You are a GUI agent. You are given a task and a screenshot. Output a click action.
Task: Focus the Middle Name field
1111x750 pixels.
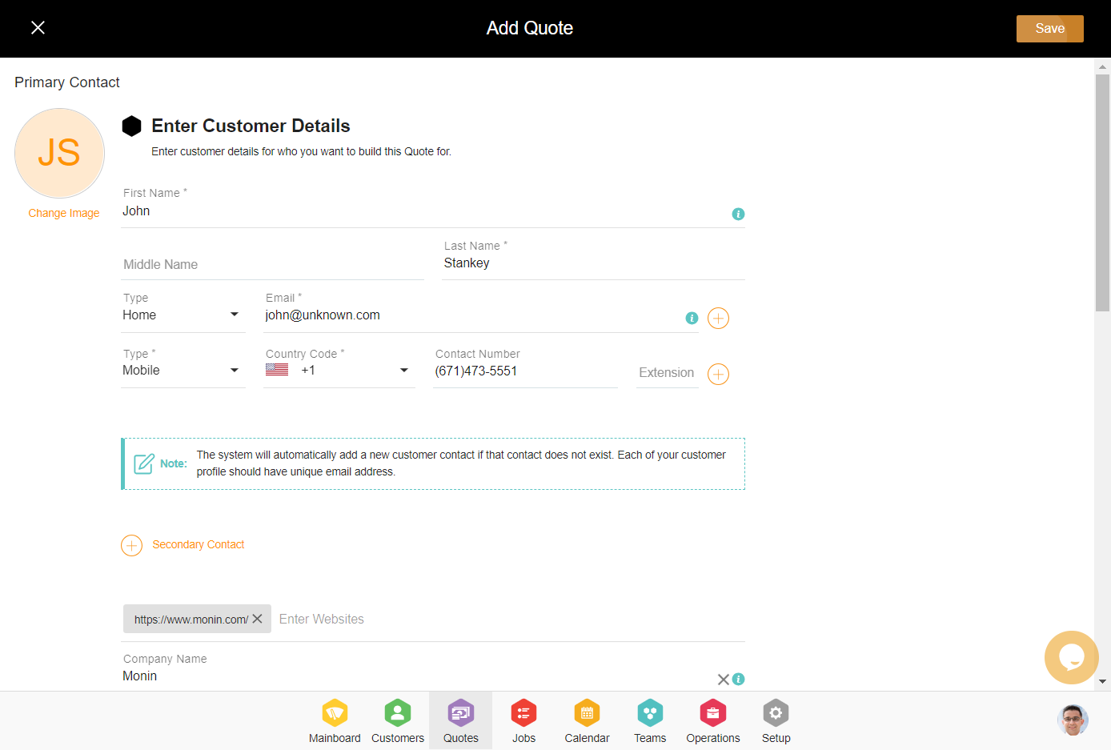(272, 264)
